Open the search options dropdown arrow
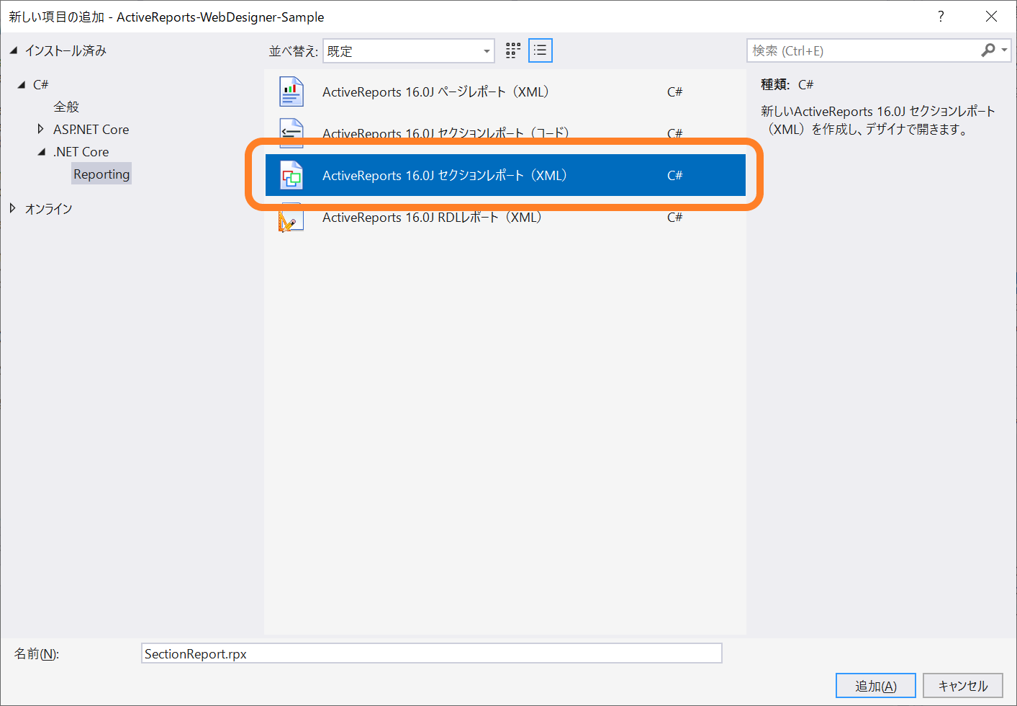 coord(1004,50)
